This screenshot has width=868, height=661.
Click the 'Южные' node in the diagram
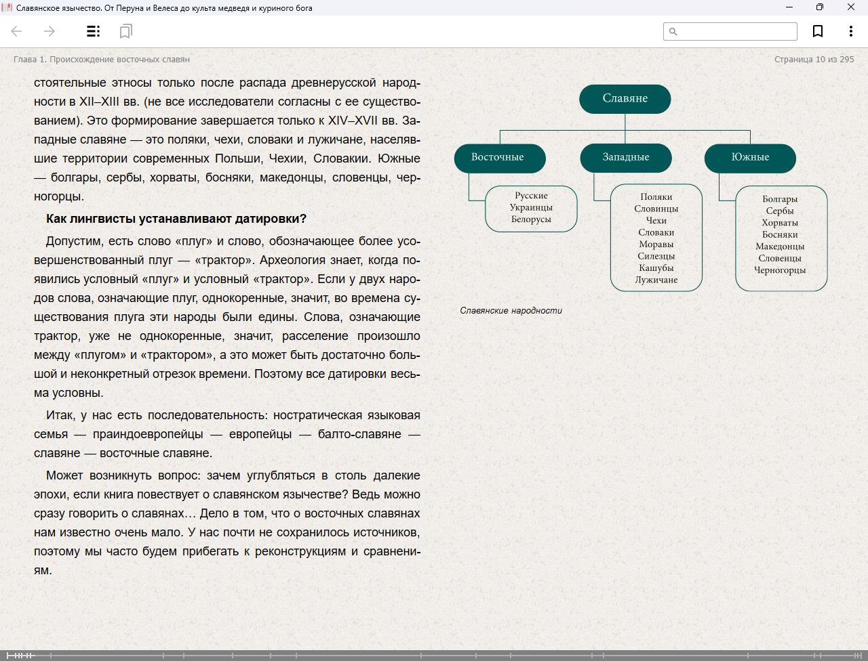pos(750,158)
